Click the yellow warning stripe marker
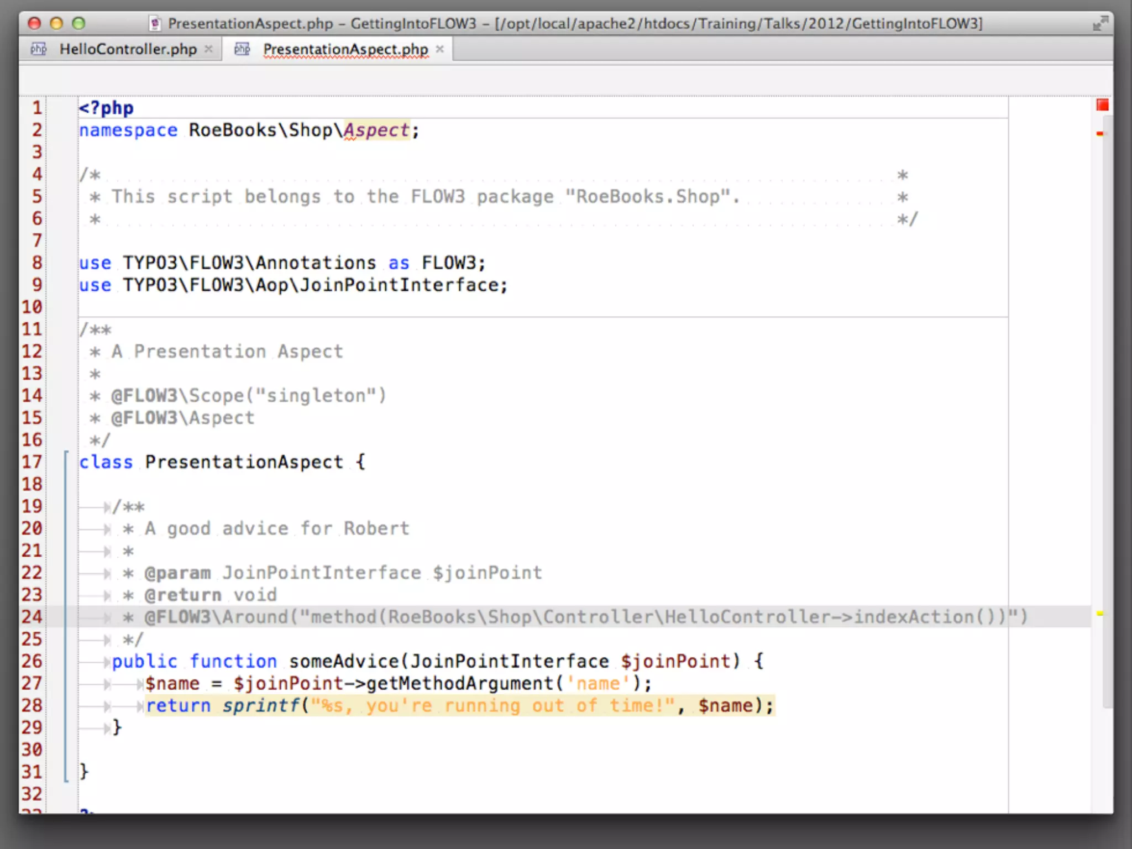The height and width of the screenshot is (849, 1132). [x=1100, y=614]
